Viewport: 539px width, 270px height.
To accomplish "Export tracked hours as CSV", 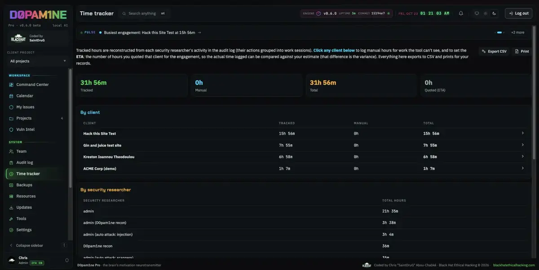I will pos(494,51).
